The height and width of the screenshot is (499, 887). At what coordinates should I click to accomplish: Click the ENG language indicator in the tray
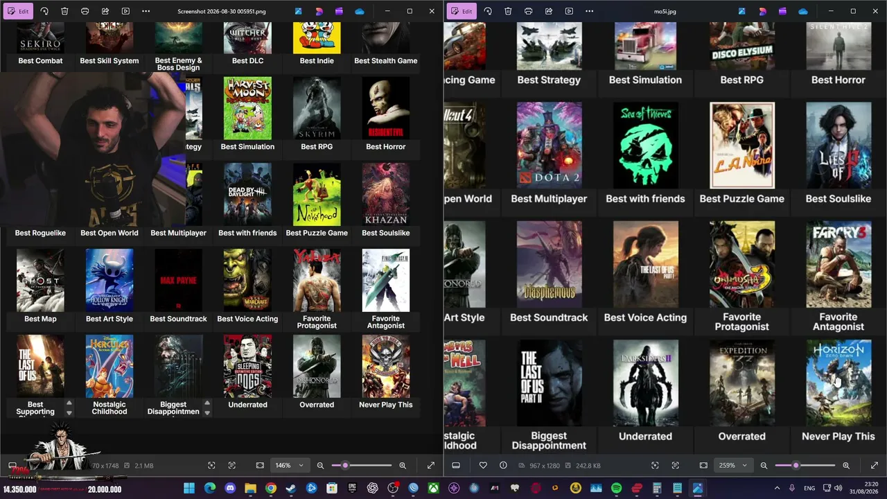pos(809,489)
